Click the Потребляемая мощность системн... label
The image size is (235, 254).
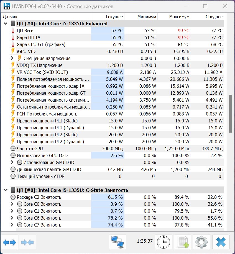(53, 100)
